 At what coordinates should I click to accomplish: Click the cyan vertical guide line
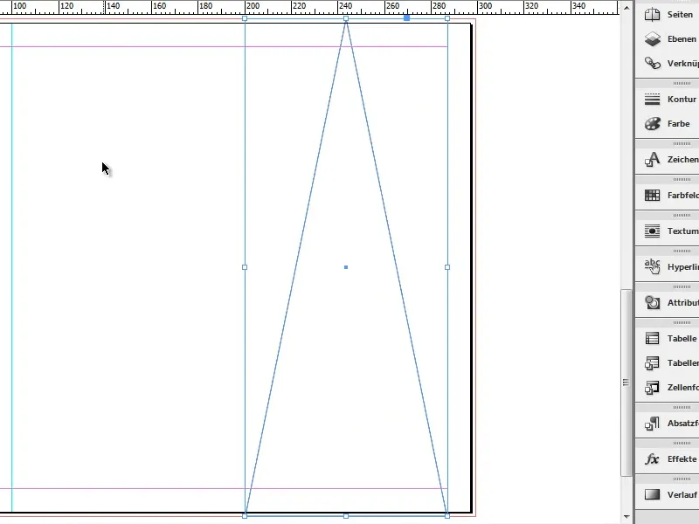click(x=12, y=267)
